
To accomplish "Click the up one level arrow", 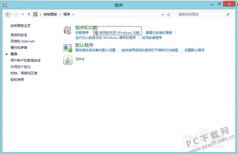I will 29,14.
